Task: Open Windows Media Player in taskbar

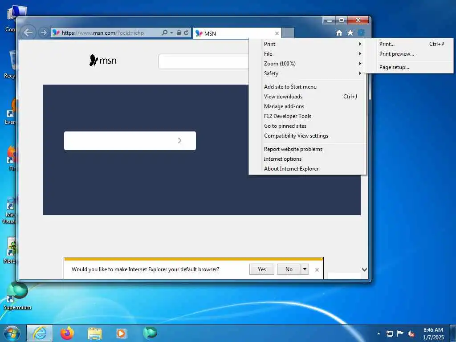Action: pos(121,334)
